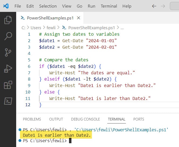The height and width of the screenshot is (147, 179).
Task: Click line number 1 in gutter
Action: (29, 34)
